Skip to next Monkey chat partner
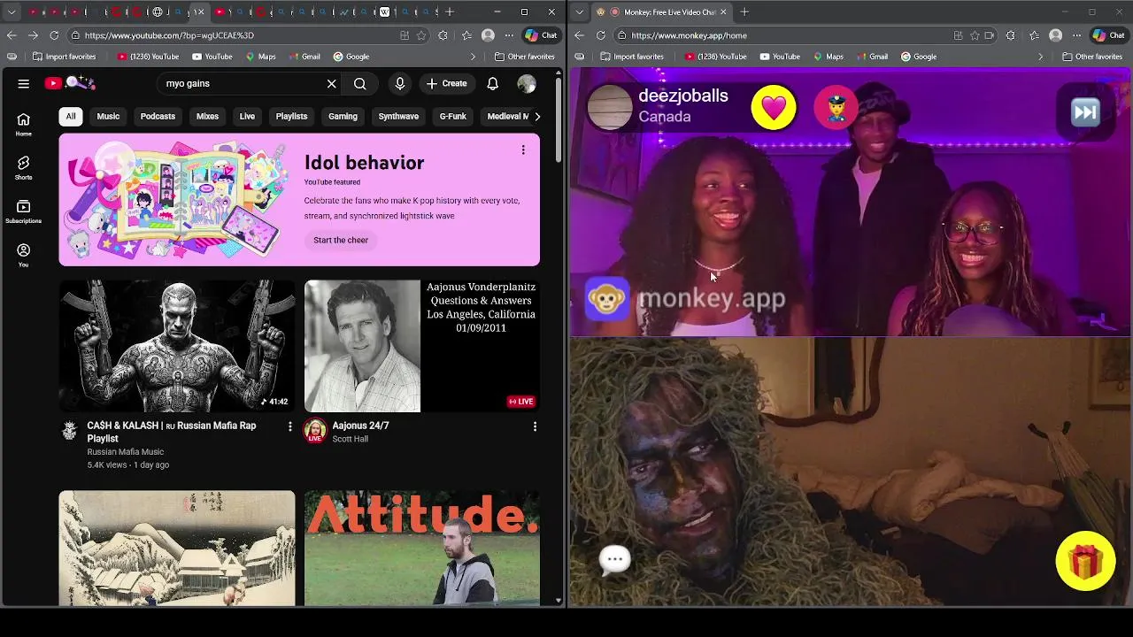This screenshot has height=637, width=1133. tap(1085, 112)
